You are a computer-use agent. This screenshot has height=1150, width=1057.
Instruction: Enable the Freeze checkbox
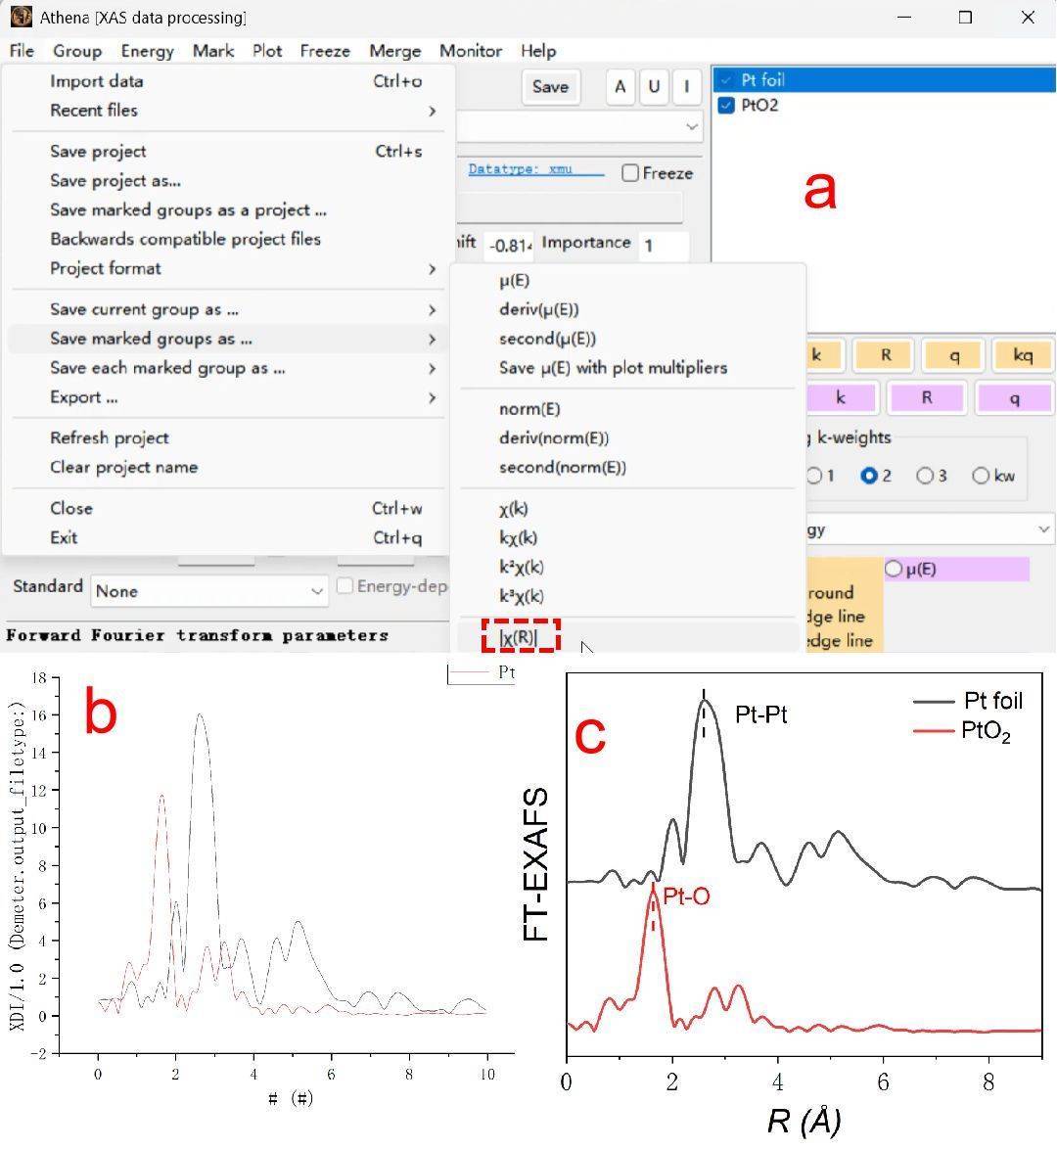pyautogui.click(x=631, y=173)
